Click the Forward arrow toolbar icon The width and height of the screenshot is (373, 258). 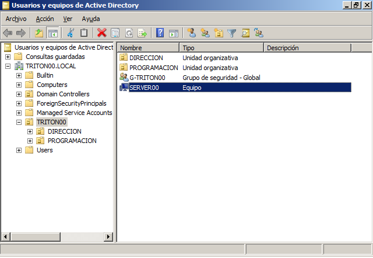[x=21, y=33]
